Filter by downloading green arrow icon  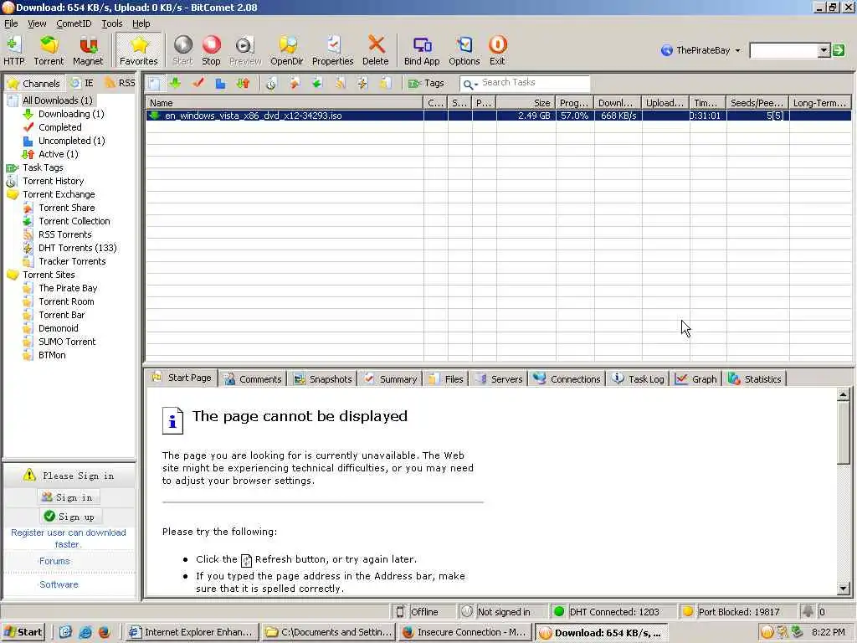coord(175,83)
